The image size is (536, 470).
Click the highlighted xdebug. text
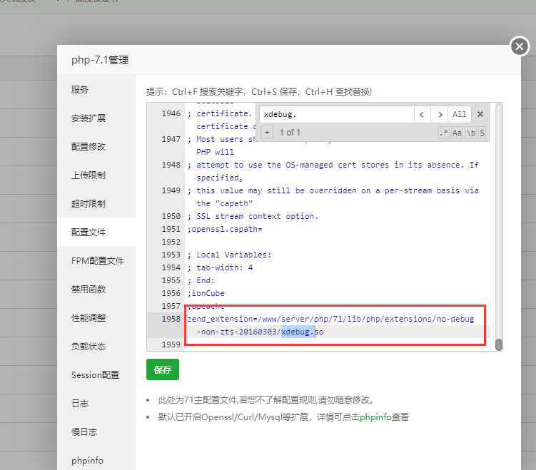(x=298, y=332)
